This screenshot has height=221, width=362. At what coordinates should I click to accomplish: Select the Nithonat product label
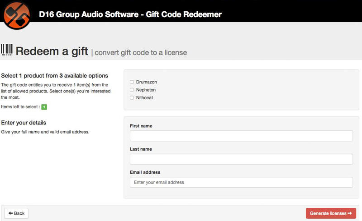(144, 97)
